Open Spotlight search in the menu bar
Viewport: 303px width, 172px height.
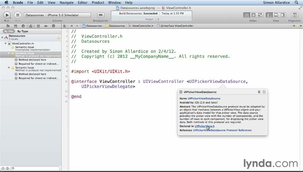click(x=296, y=3)
